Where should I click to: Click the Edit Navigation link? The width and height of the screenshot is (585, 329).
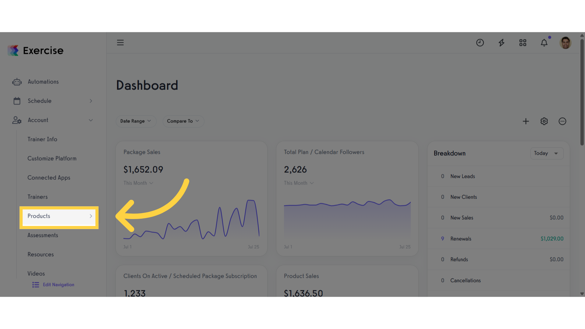[58, 285]
